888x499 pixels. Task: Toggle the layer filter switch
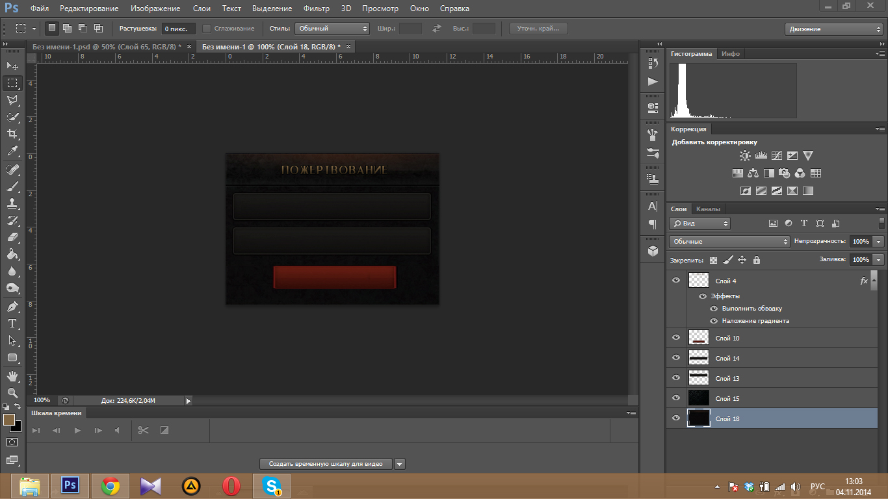click(x=881, y=223)
